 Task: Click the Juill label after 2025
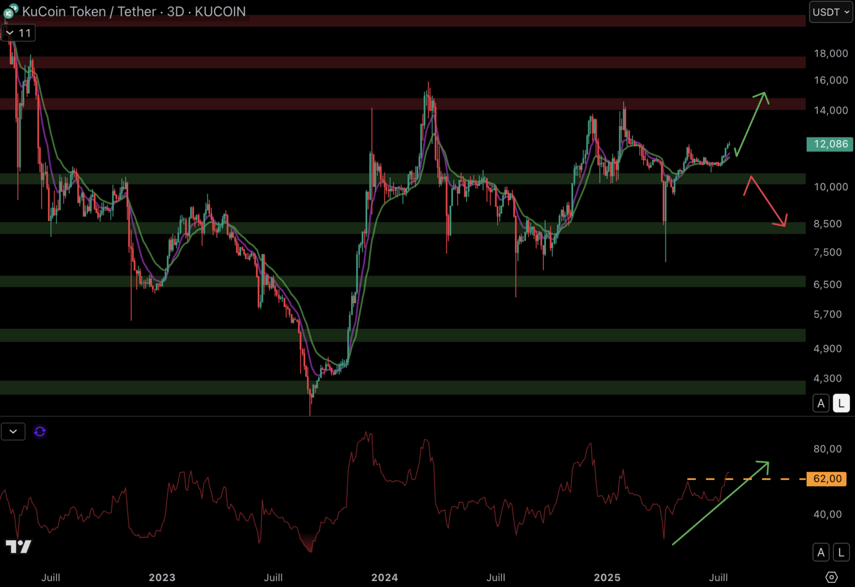coord(718,578)
